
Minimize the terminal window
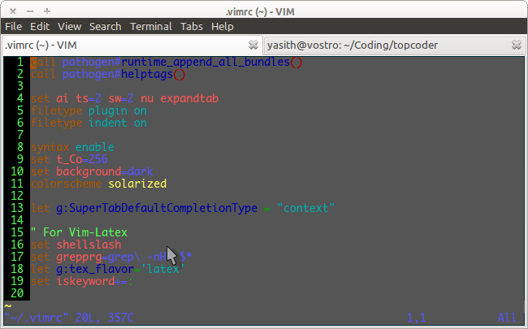coord(27,11)
